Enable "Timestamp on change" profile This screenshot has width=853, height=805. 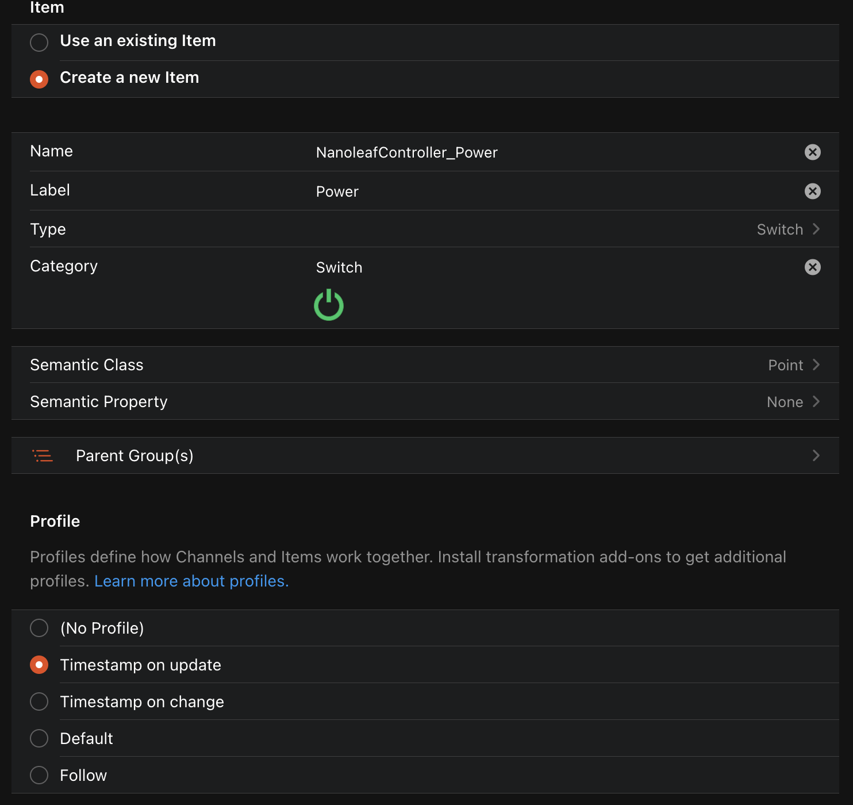(x=39, y=701)
